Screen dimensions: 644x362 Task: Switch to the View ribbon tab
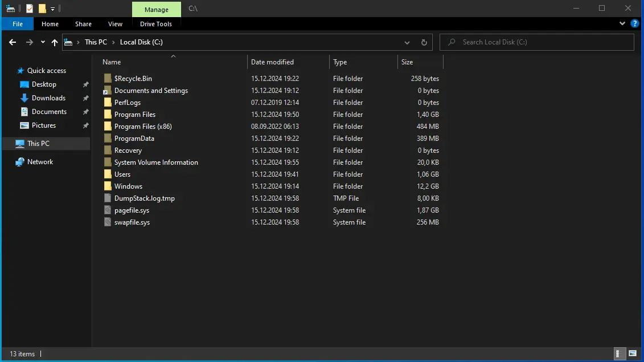coord(115,24)
